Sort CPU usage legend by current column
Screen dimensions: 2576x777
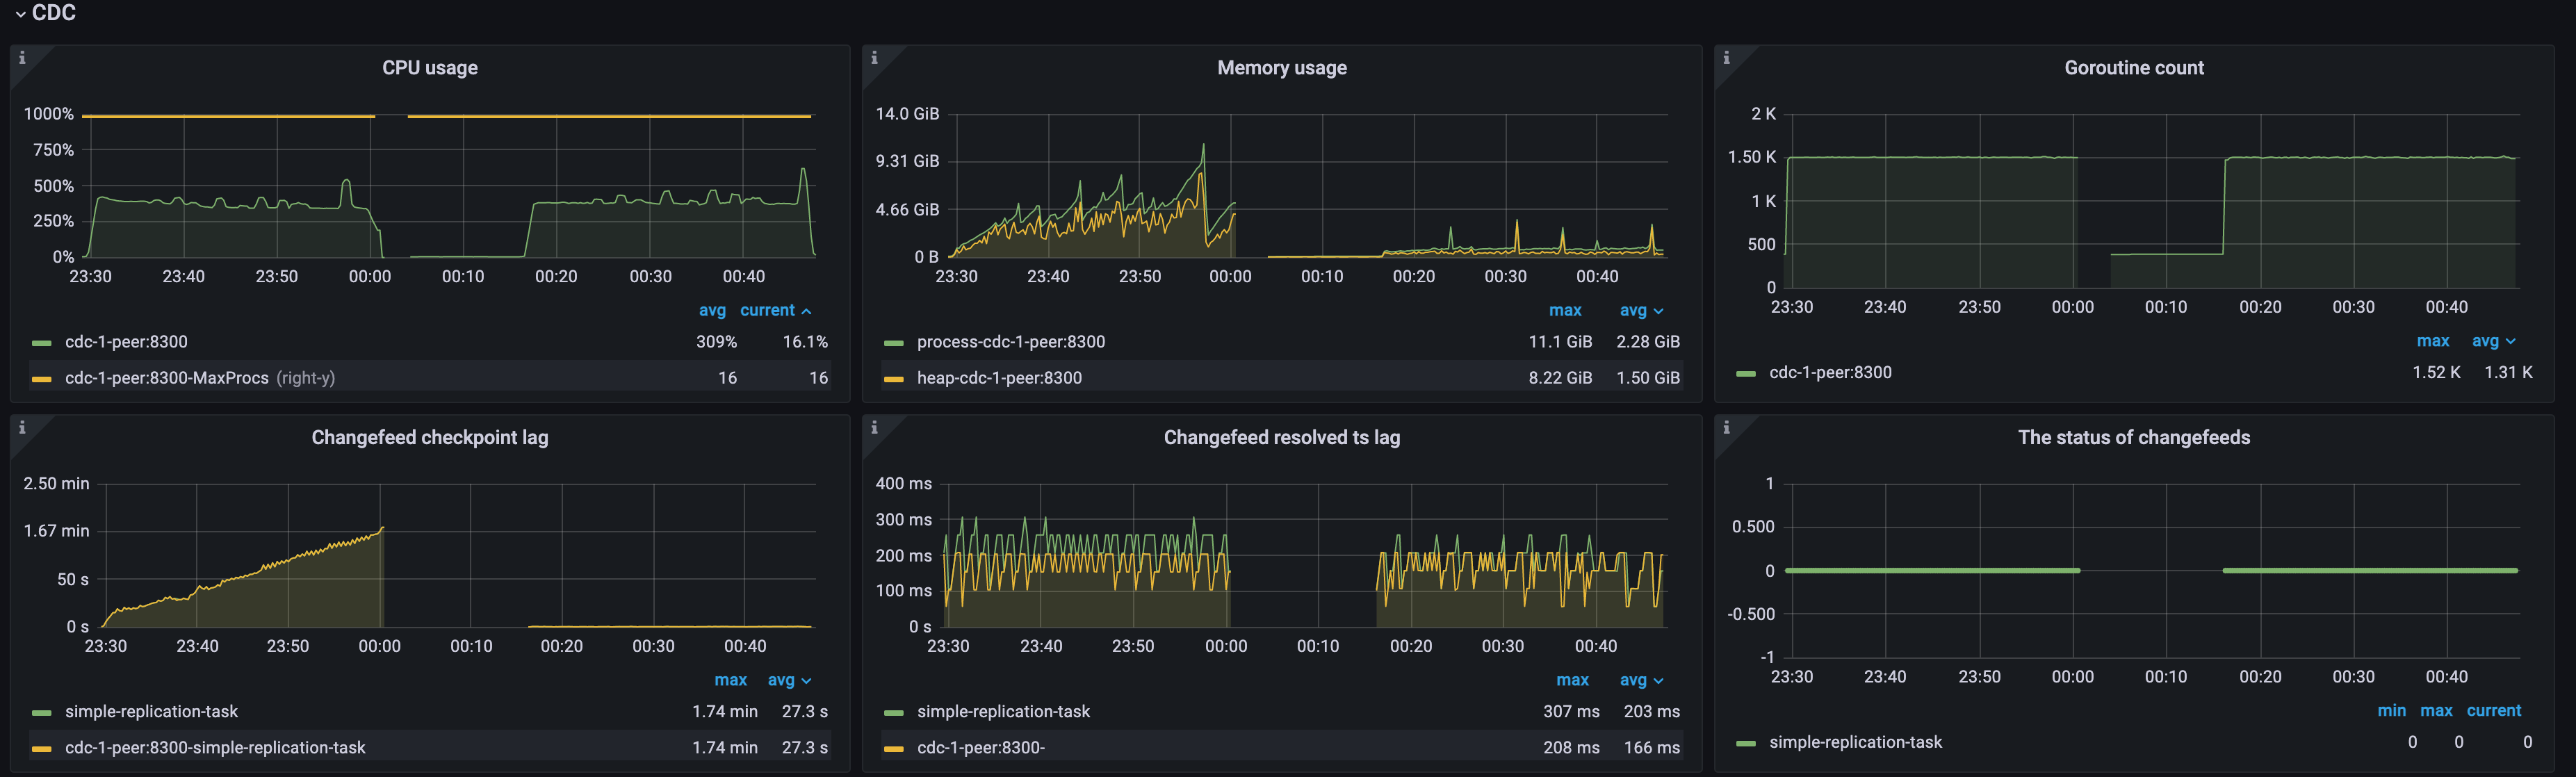[767, 311]
